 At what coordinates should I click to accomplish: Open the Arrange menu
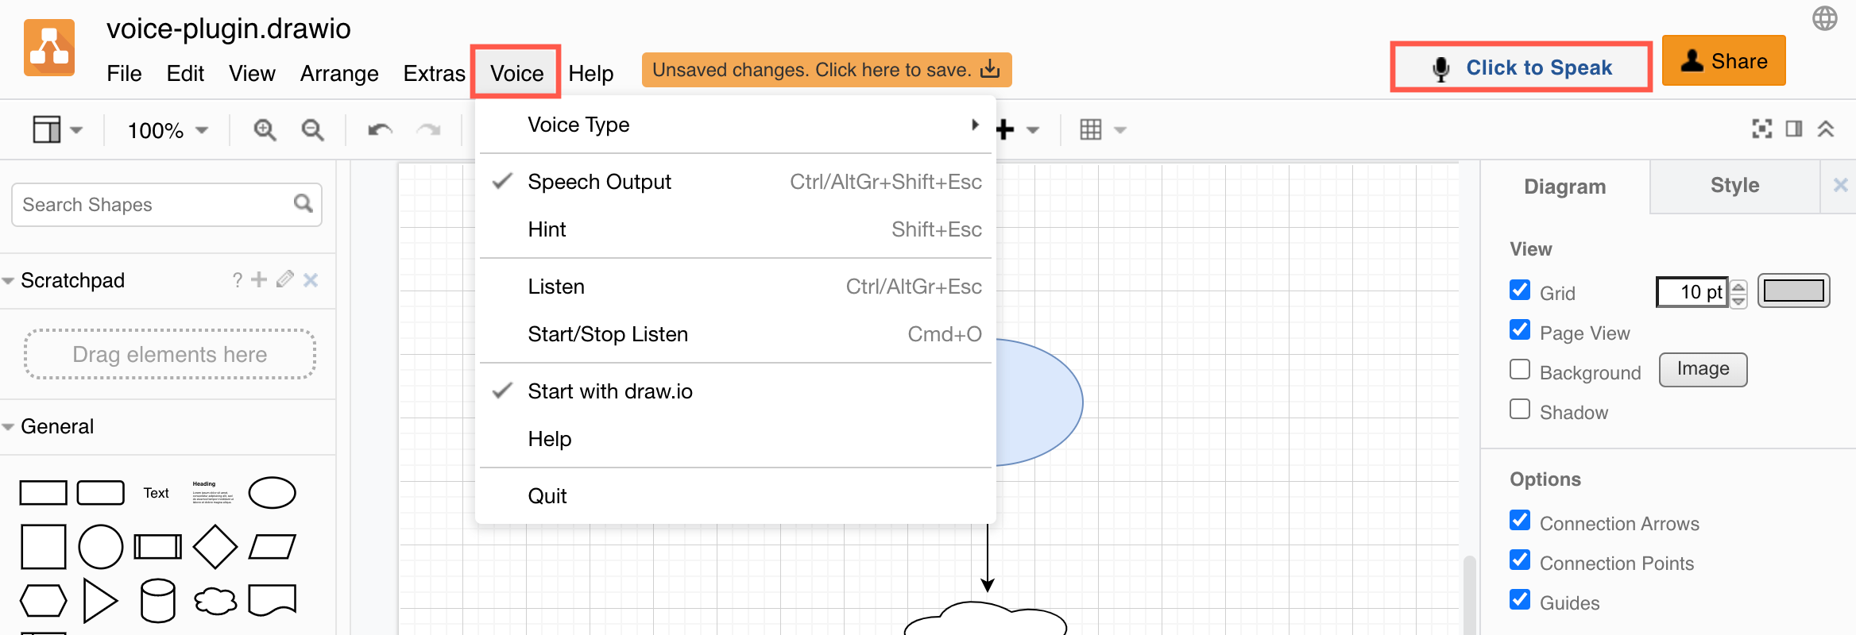click(339, 74)
